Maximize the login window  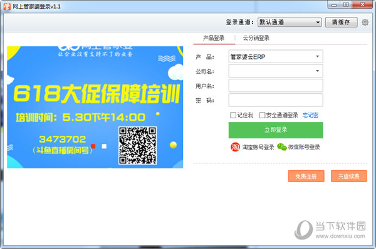pos(346,4)
